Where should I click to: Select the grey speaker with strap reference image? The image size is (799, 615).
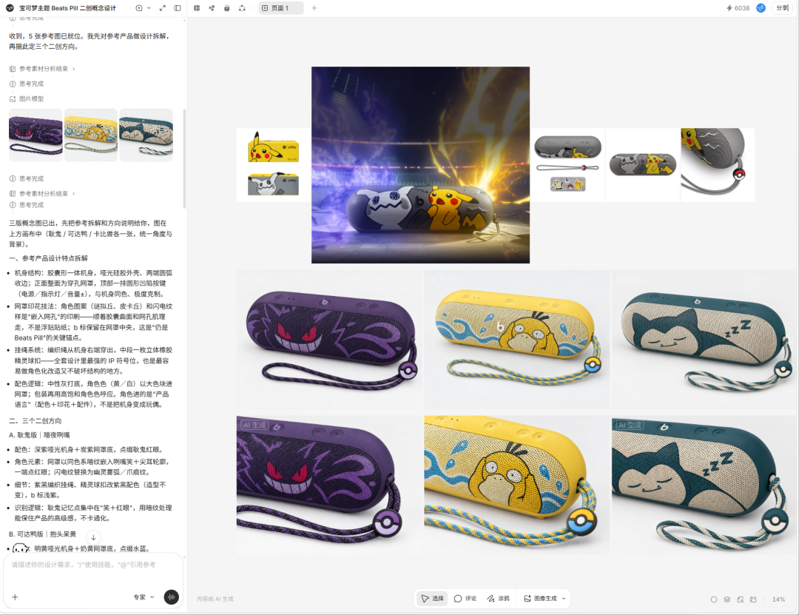(567, 165)
